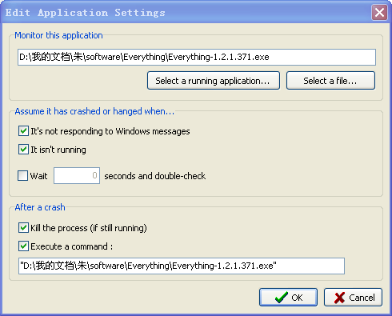Close the Edit Application Settings dialog
Viewport: 392px width, 316px height.
coord(379,12)
